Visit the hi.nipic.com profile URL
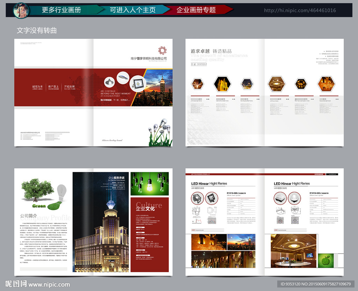 tap(300, 10)
